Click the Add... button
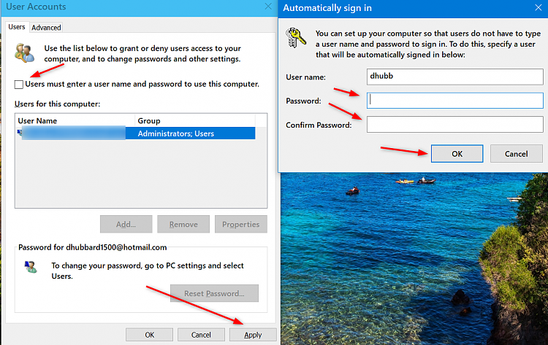The height and width of the screenshot is (345, 548). pos(126,225)
